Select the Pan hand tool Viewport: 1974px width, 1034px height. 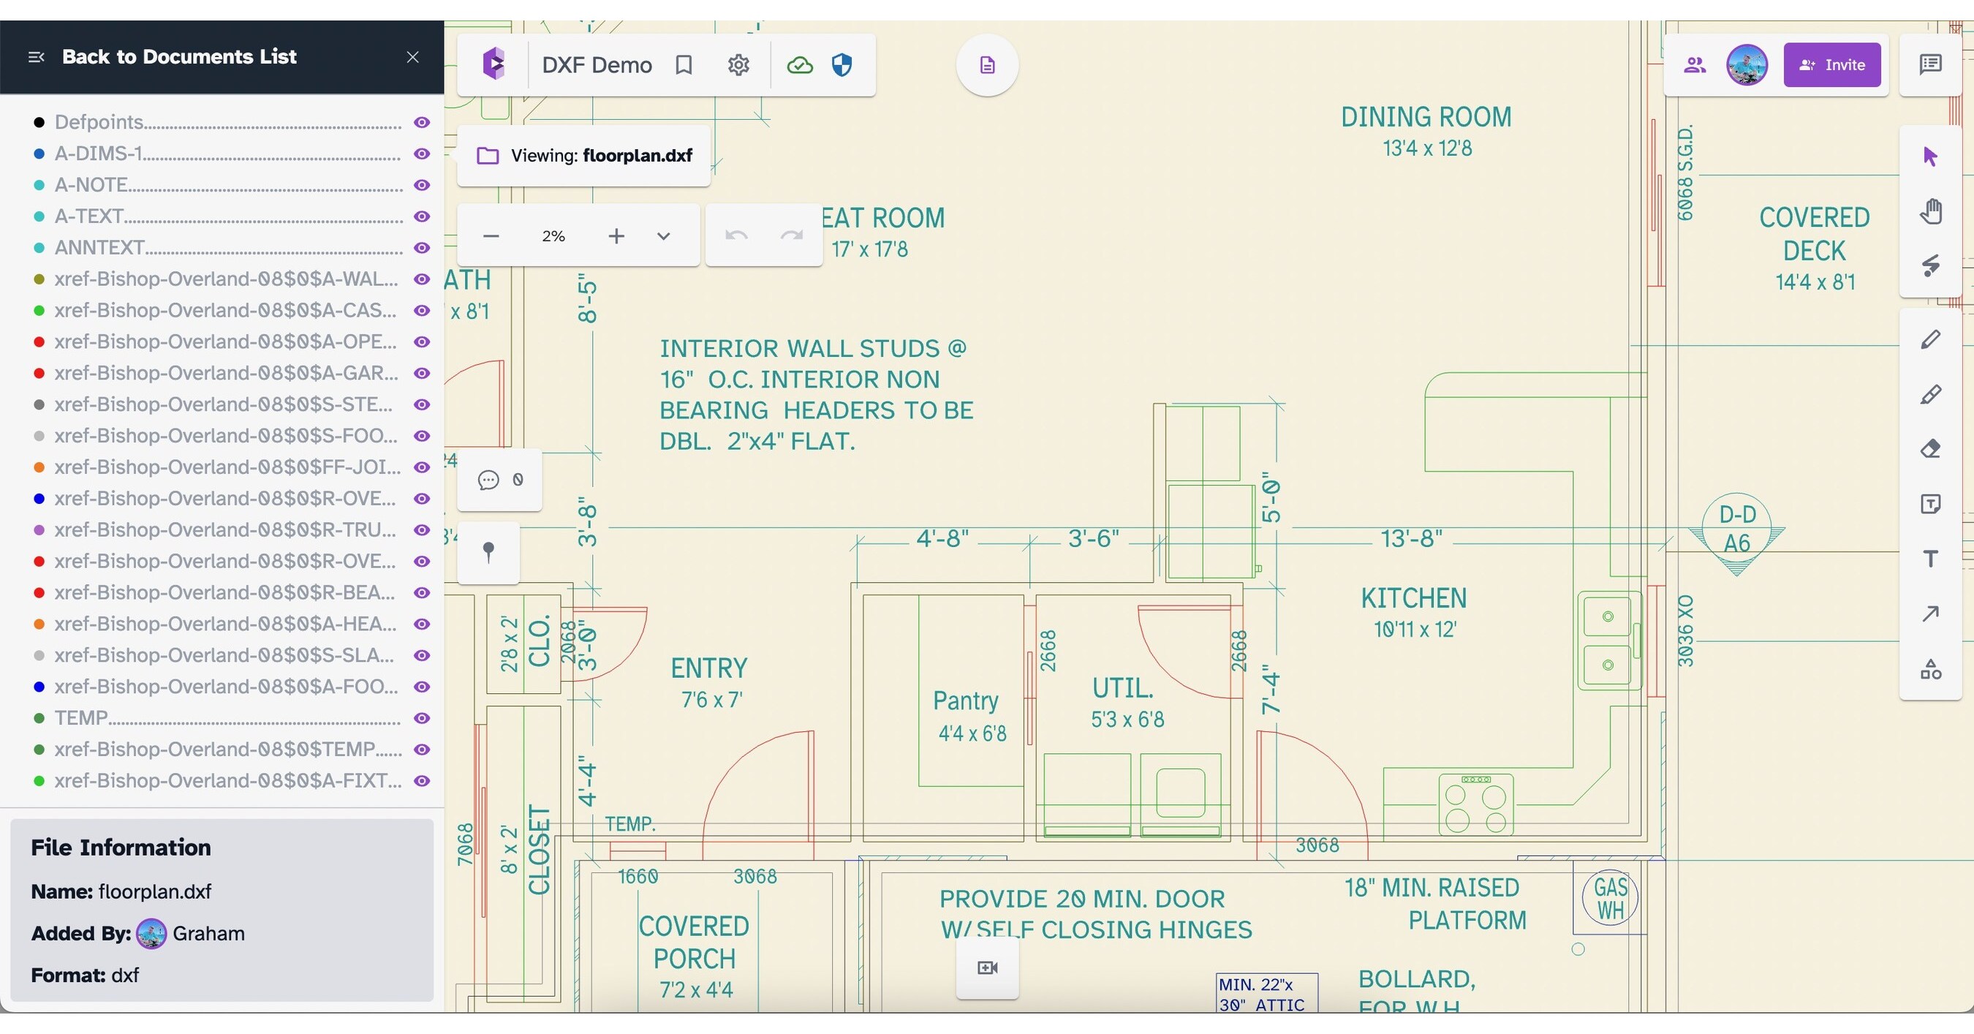point(1931,211)
